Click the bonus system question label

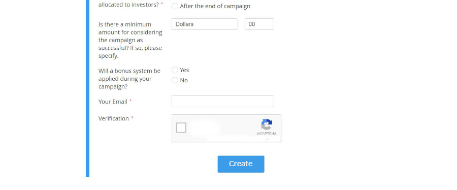click(x=129, y=79)
